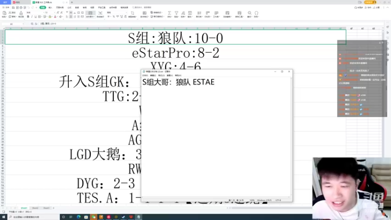
Task: Click the Undo arrow in quick access toolbar
Action: (29, 7)
